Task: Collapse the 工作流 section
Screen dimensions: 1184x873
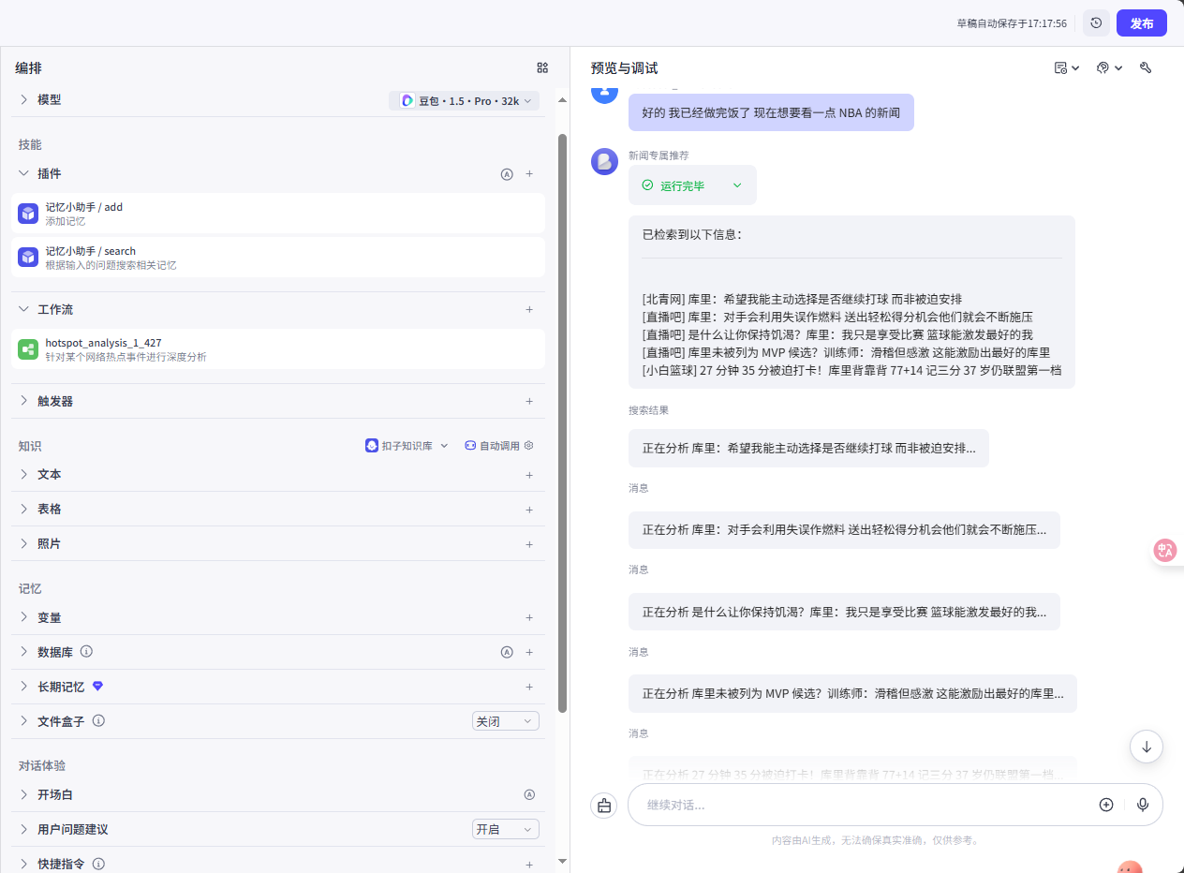Action: point(24,309)
